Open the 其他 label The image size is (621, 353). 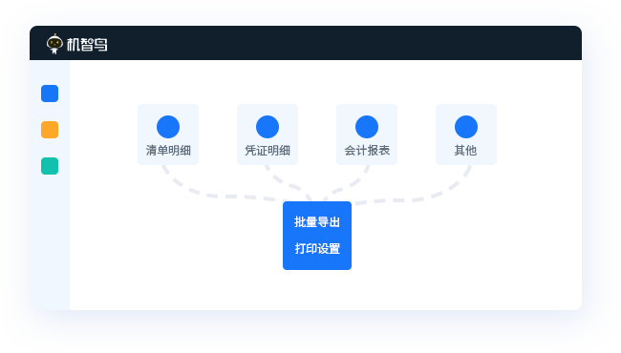tap(466, 150)
